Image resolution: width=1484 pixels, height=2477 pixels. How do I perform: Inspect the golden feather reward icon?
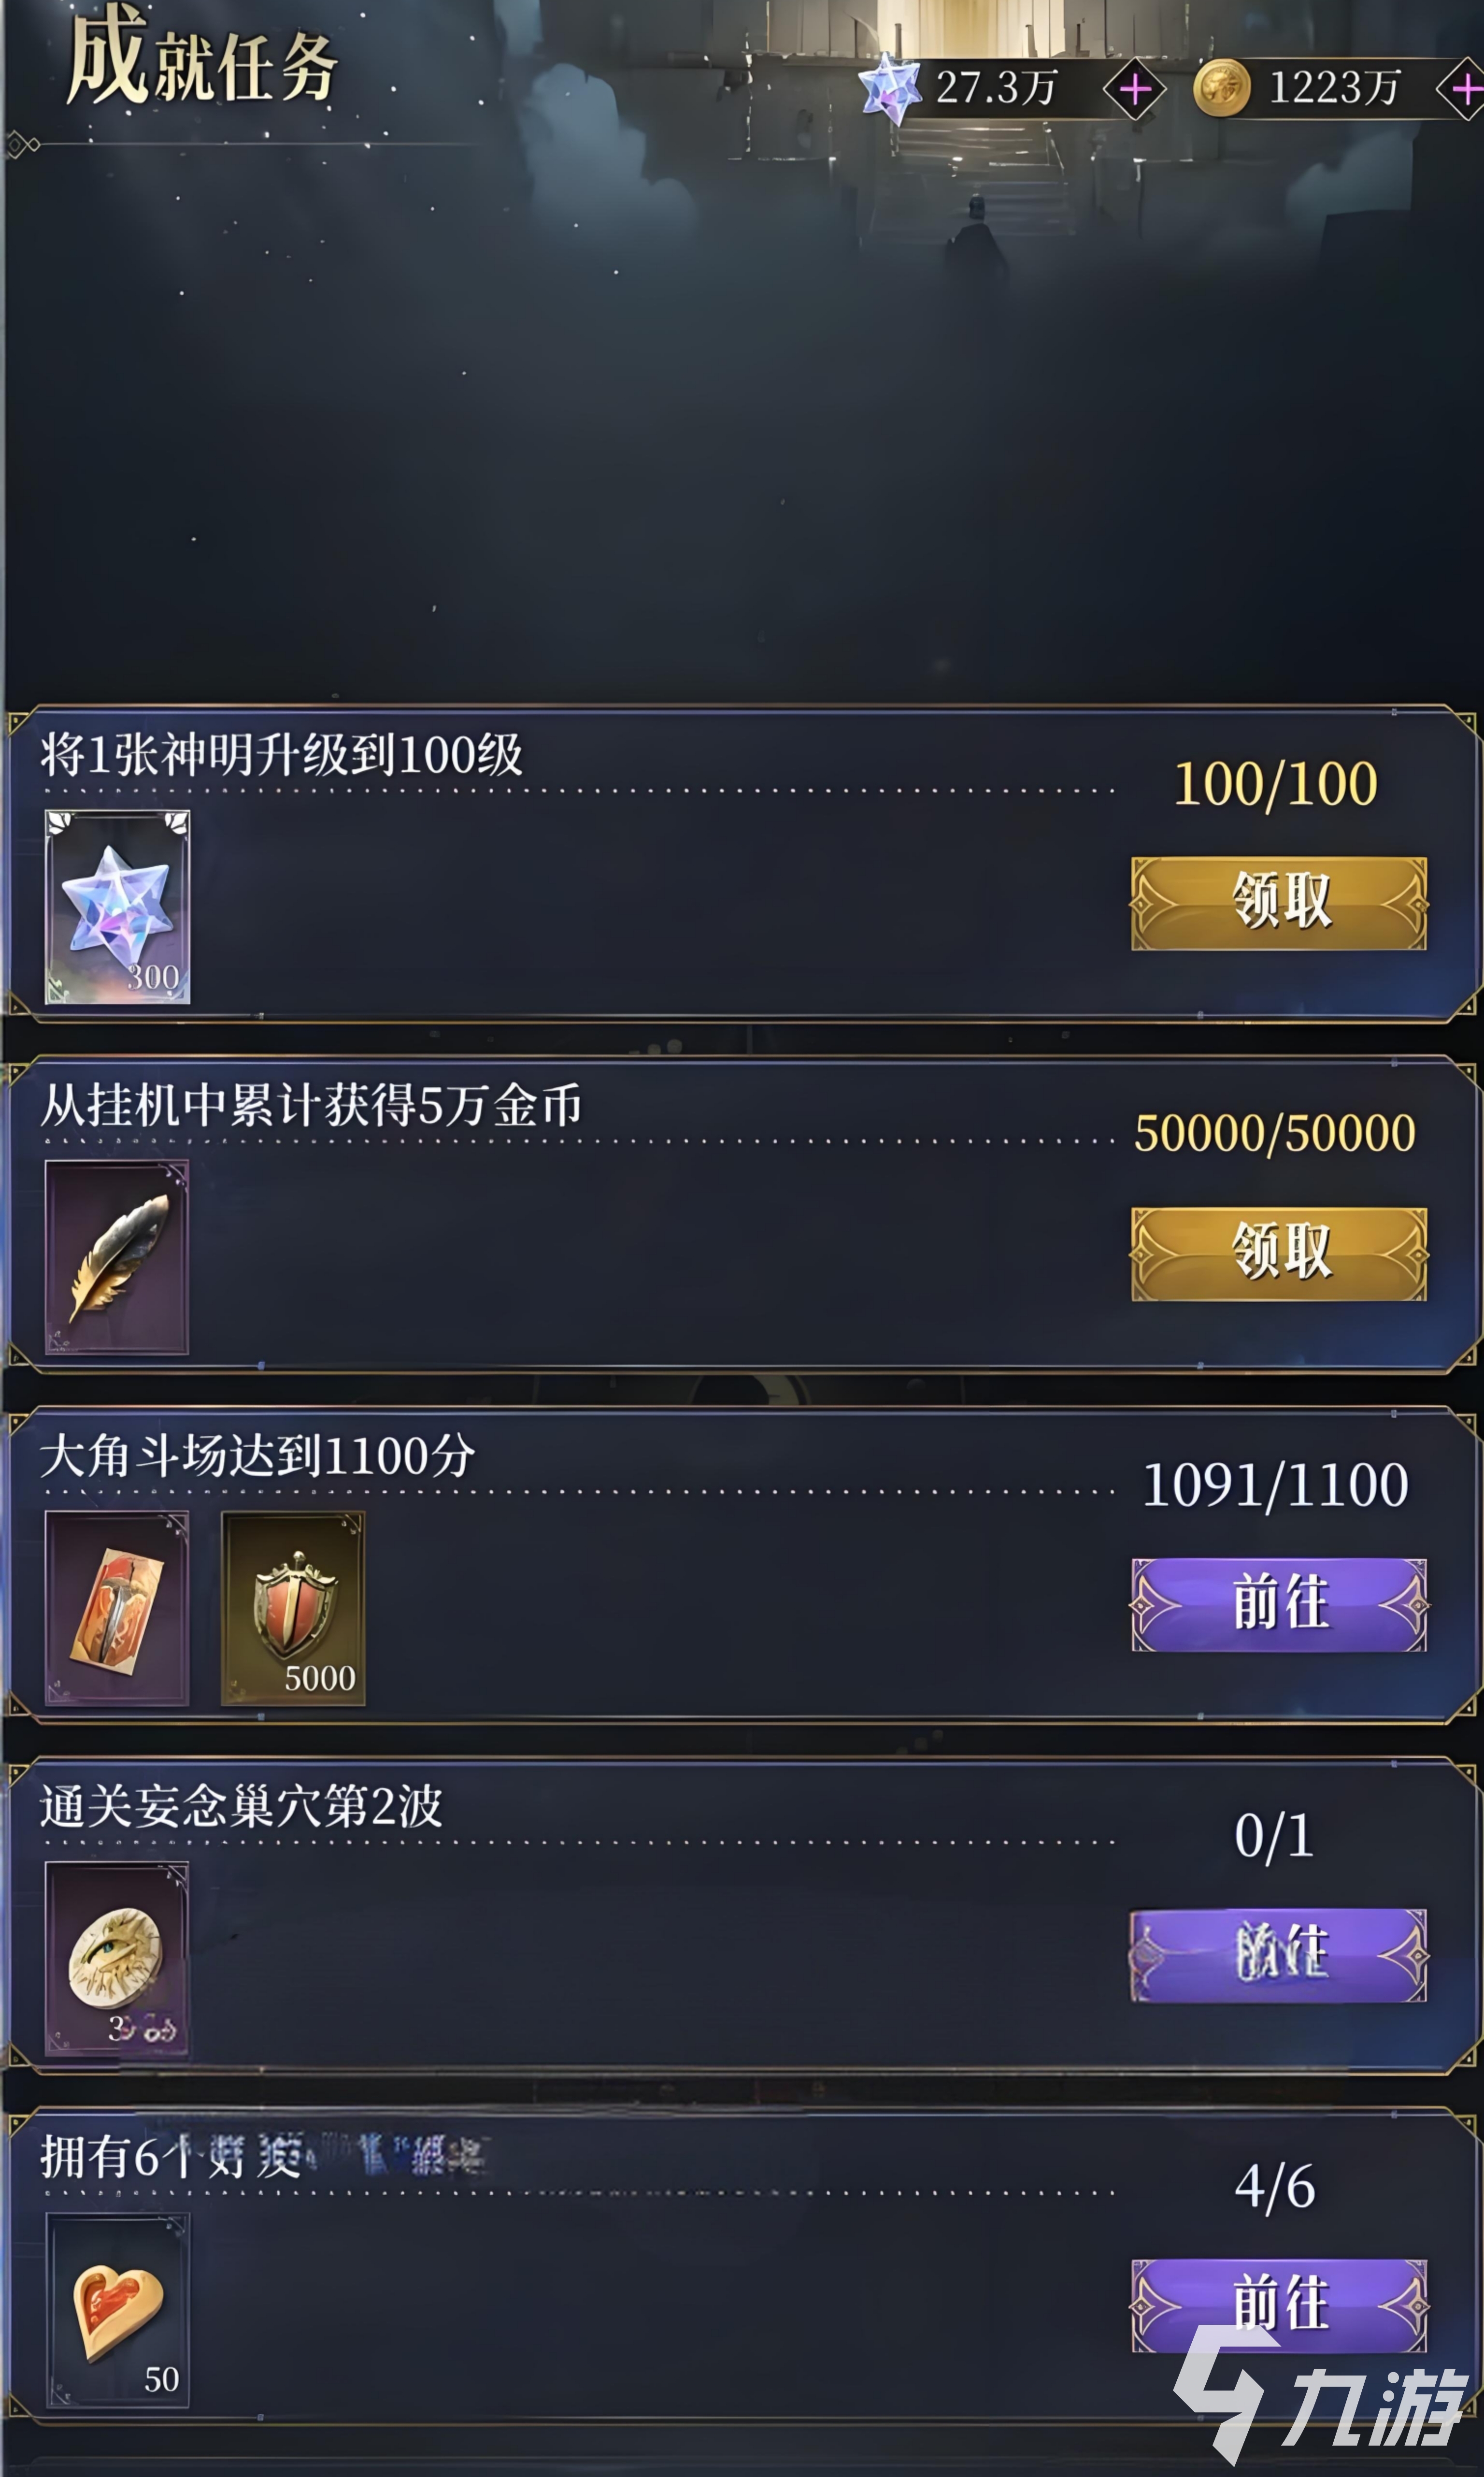(x=117, y=1257)
